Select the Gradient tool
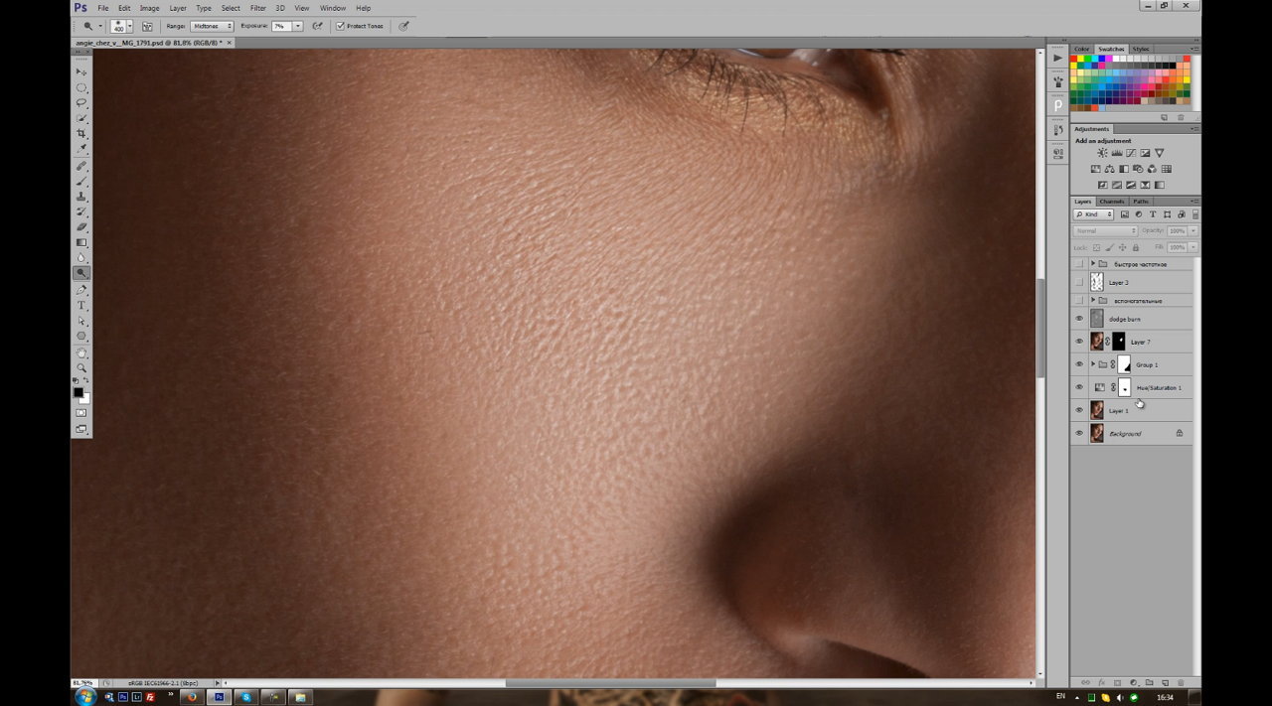Image resolution: width=1272 pixels, height=706 pixels. [81, 242]
